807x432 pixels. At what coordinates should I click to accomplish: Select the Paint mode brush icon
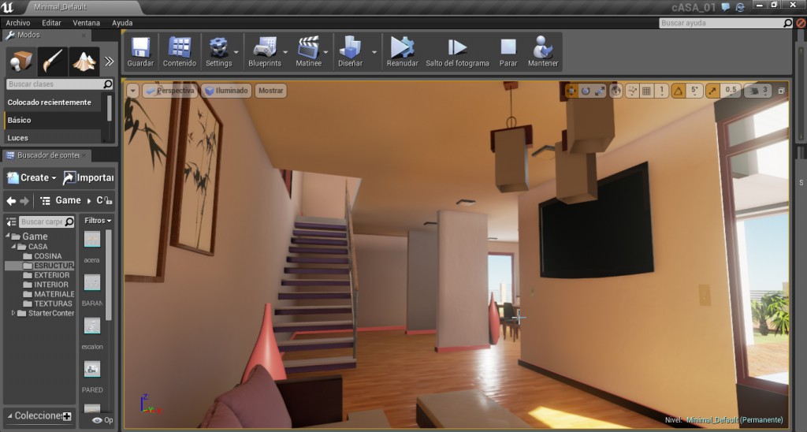tap(53, 61)
